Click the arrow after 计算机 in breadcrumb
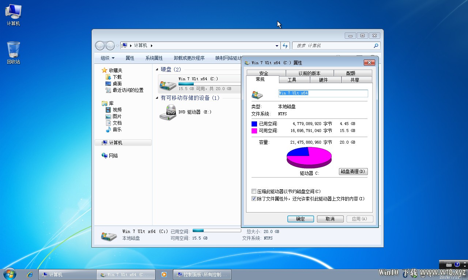Image resolution: width=468 pixels, height=280 pixels. click(x=151, y=46)
